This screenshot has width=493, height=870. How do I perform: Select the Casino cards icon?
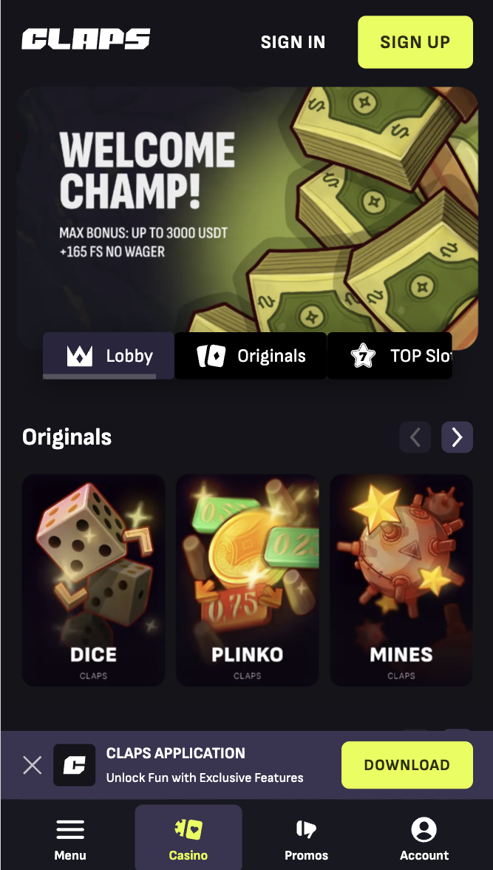pos(188,829)
